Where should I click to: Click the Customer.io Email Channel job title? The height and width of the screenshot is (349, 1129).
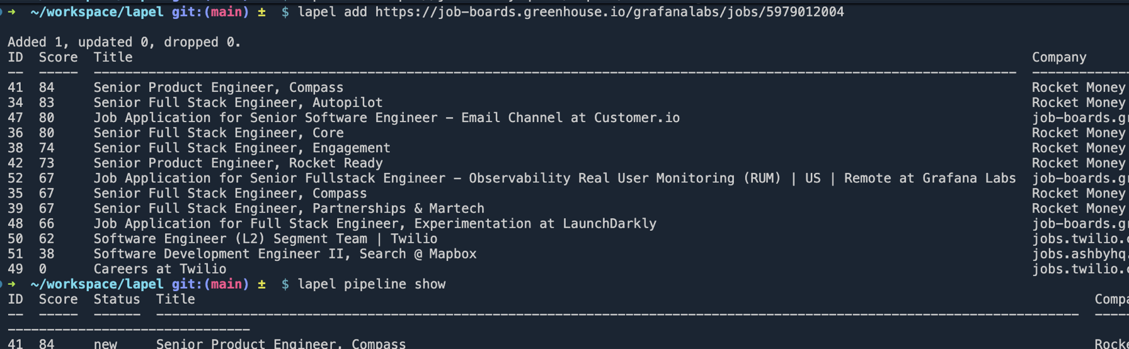[387, 118]
